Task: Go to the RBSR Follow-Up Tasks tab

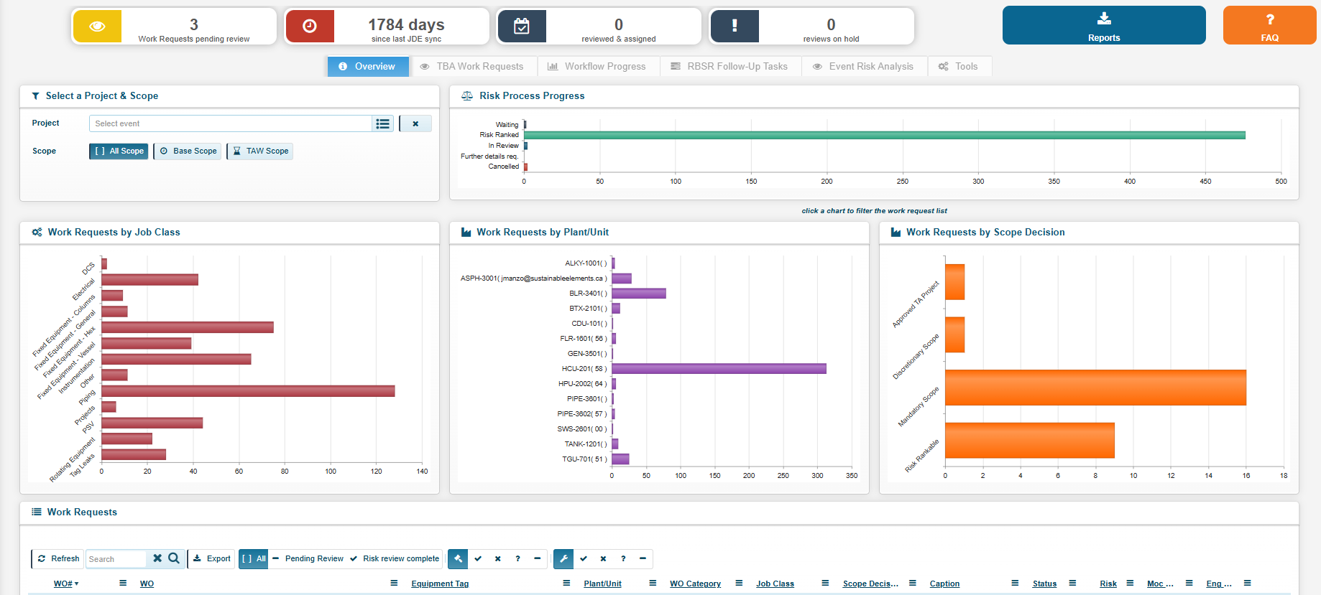Action: pyautogui.click(x=729, y=67)
